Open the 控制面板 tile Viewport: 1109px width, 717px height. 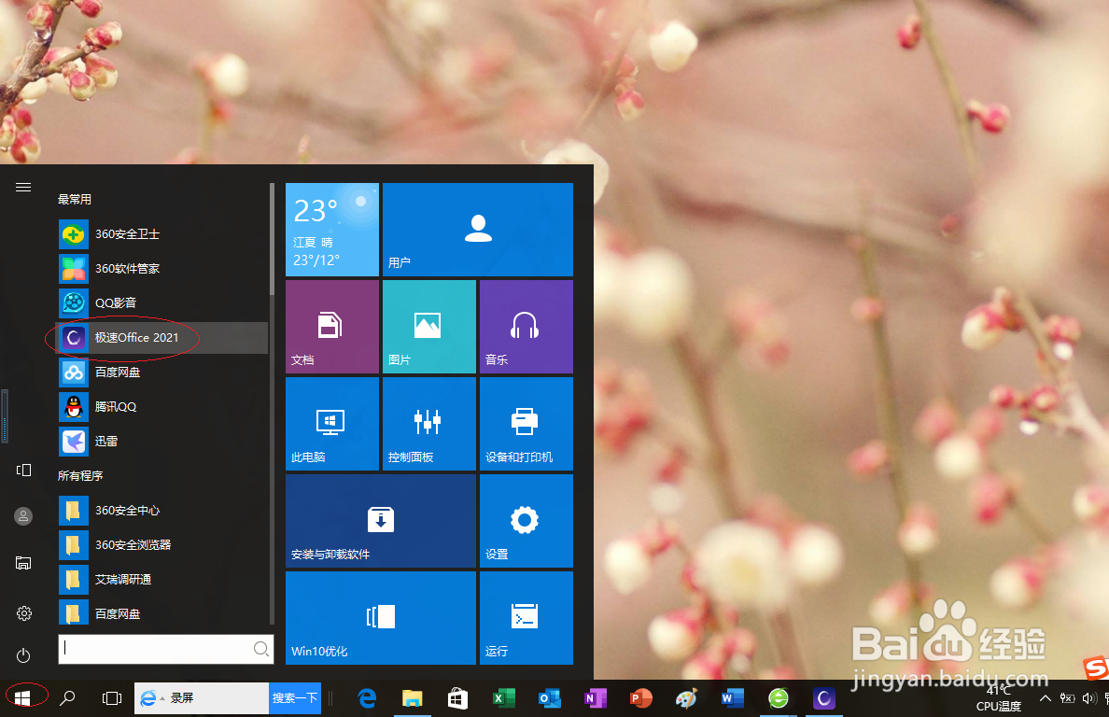(429, 424)
